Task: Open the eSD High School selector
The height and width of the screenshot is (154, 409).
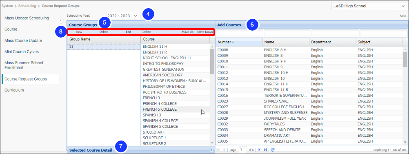Action: pos(369,6)
